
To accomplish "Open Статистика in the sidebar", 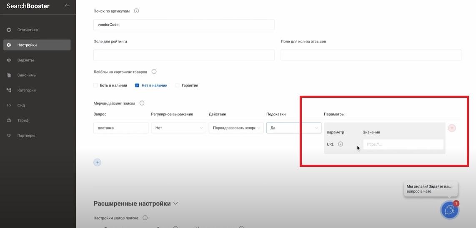I will pyautogui.click(x=28, y=30).
